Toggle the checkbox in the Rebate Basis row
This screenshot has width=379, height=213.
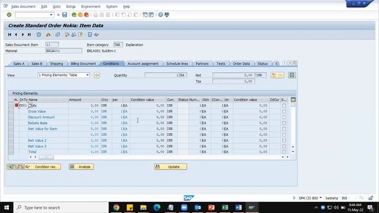pos(284,123)
